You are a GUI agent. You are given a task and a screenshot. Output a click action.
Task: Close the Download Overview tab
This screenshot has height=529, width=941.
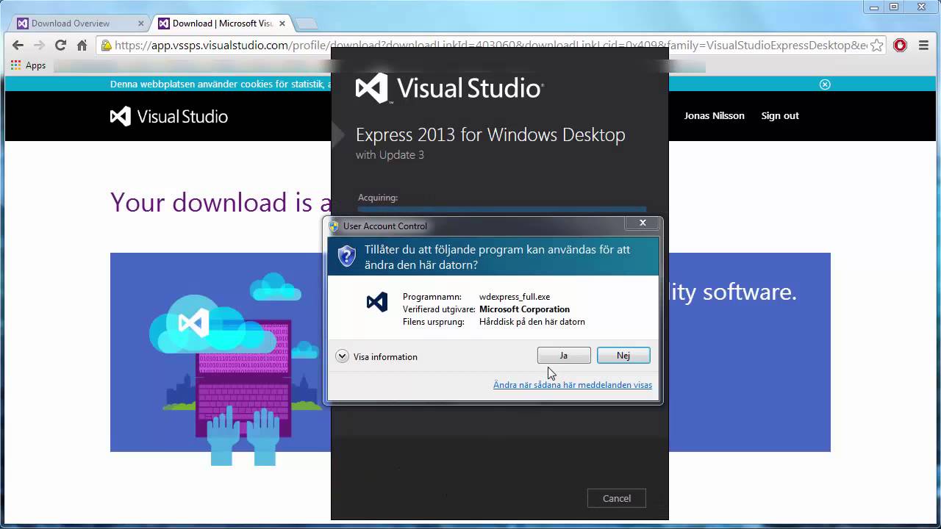click(x=140, y=24)
